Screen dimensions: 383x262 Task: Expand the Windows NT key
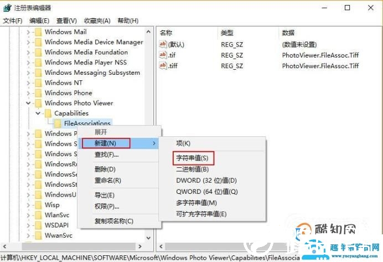(28, 83)
